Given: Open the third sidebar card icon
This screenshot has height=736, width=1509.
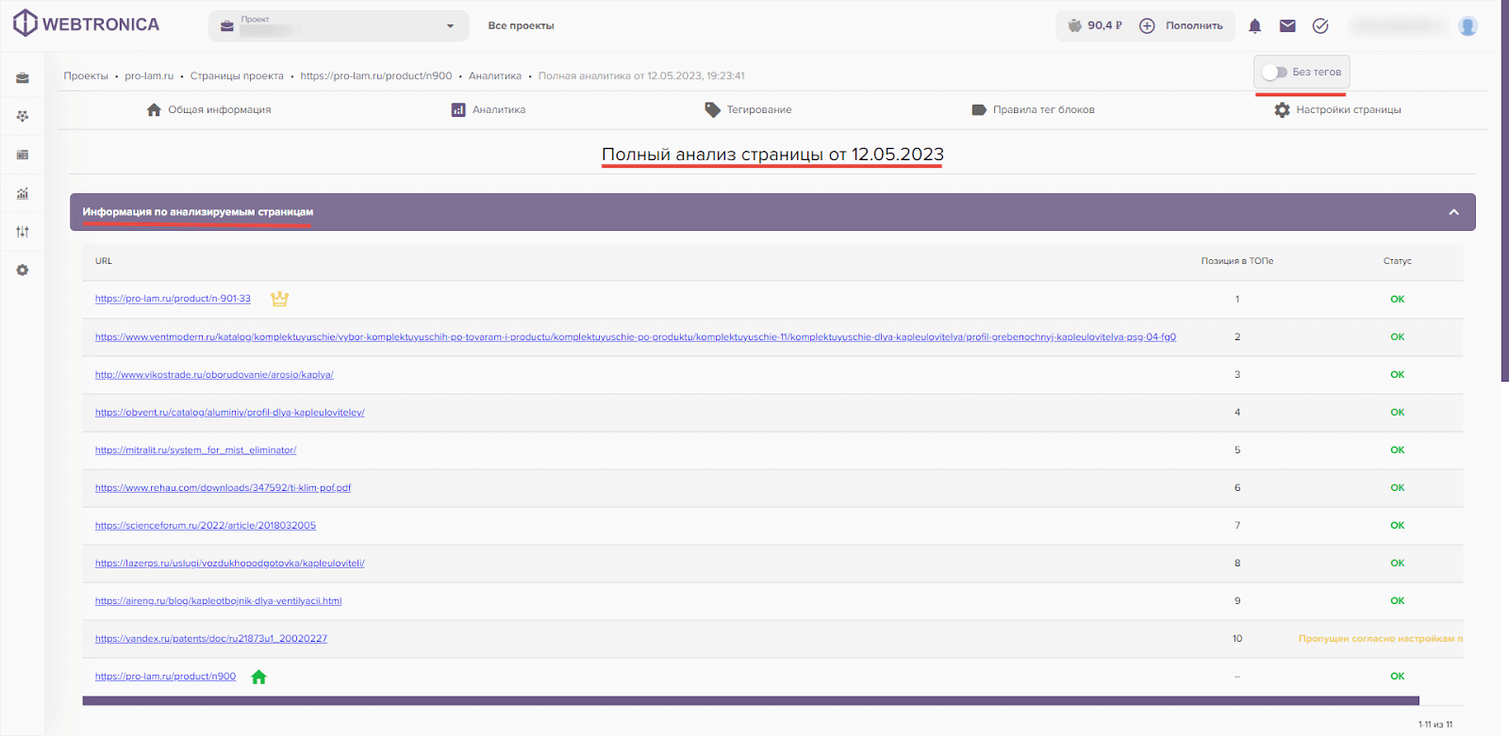Looking at the screenshot, I should pyautogui.click(x=23, y=155).
